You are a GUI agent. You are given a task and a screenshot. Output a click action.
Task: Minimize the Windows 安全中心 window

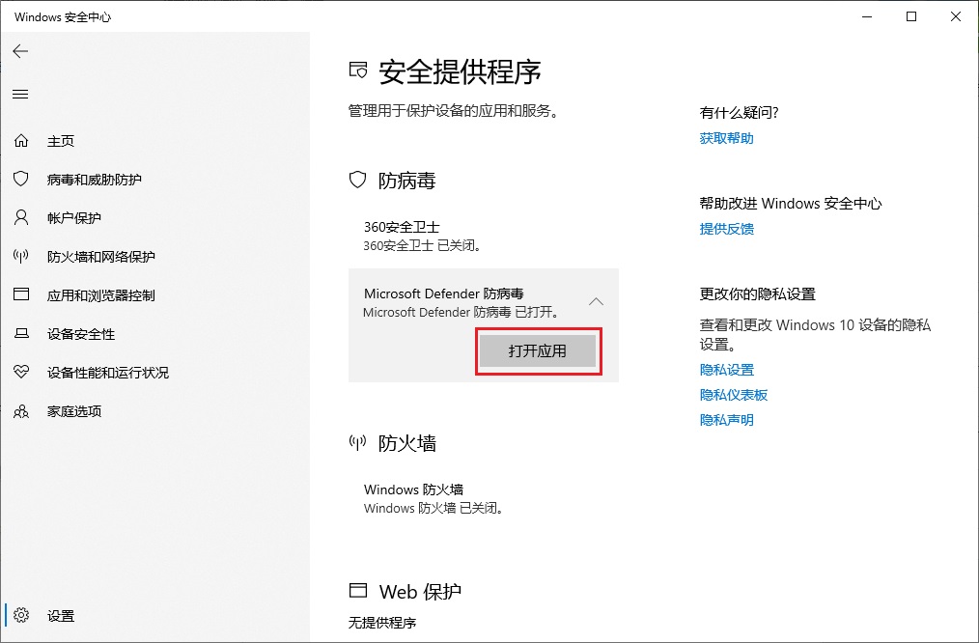pos(867,16)
